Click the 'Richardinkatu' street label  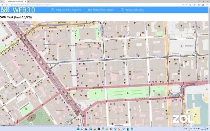(x=119, y=125)
